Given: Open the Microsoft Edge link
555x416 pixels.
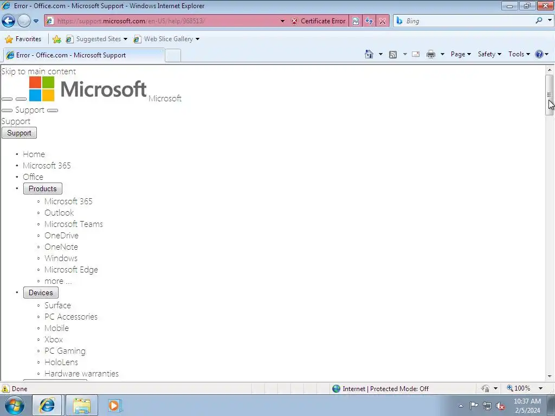Looking at the screenshot, I should click(71, 270).
